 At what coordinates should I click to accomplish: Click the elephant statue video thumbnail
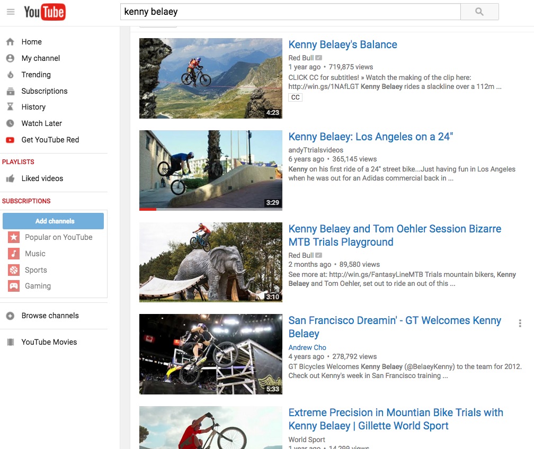(x=211, y=262)
